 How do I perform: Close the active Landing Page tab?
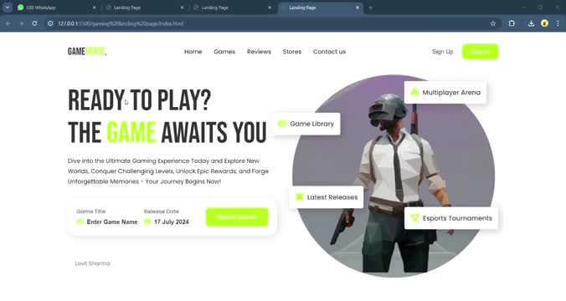point(358,8)
